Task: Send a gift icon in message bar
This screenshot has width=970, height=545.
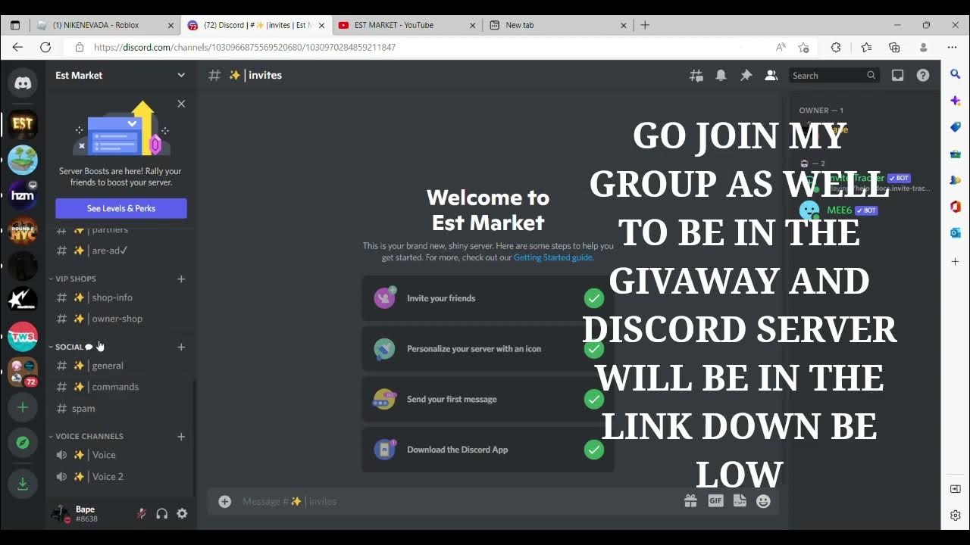Action: click(x=690, y=501)
